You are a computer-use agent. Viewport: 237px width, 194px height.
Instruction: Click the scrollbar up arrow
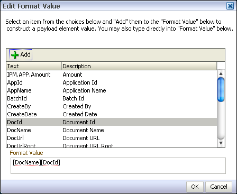(221, 73)
